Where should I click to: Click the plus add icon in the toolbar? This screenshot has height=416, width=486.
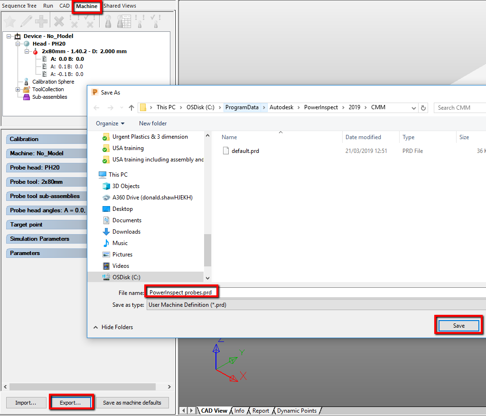(x=42, y=21)
